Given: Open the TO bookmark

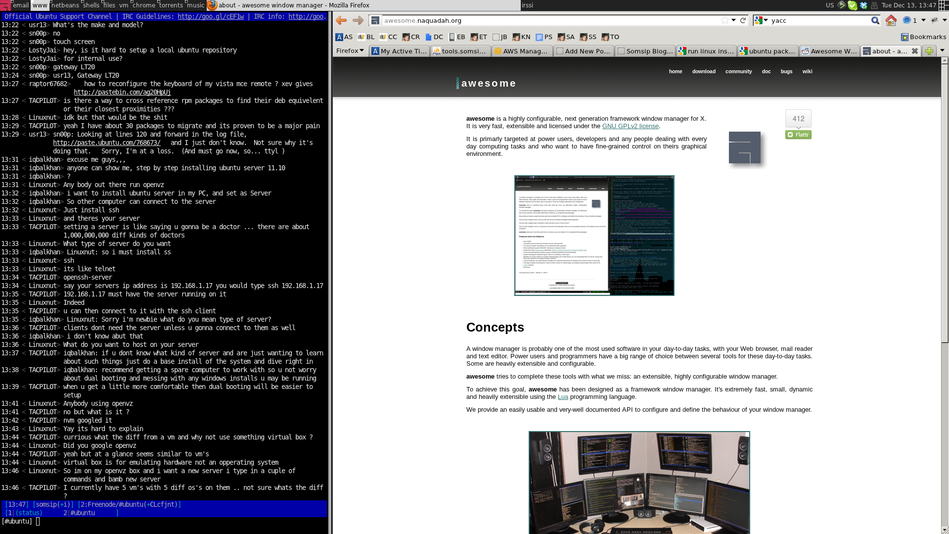Looking at the screenshot, I should [x=610, y=37].
